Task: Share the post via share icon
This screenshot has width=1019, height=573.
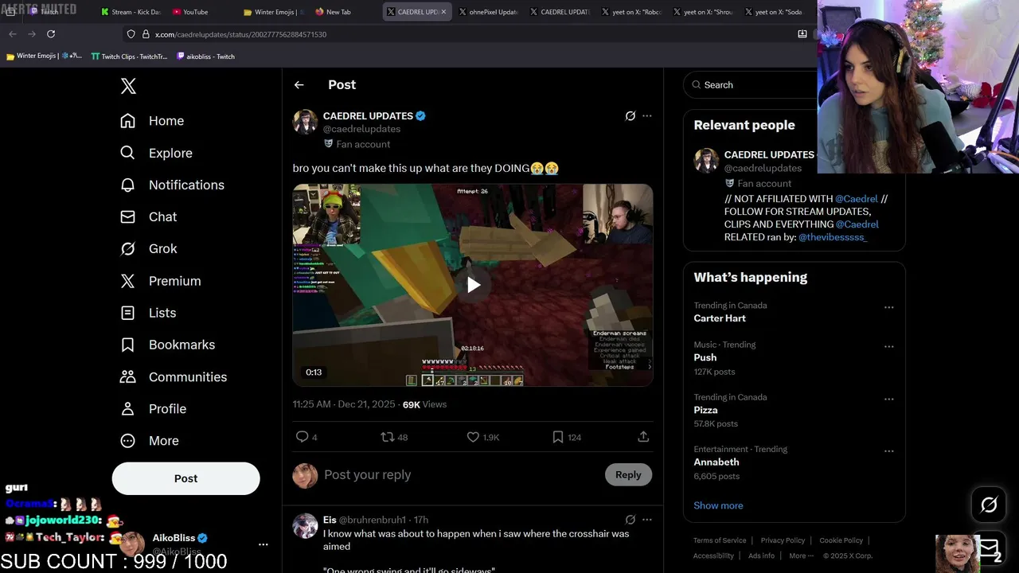Action: [x=643, y=437]
